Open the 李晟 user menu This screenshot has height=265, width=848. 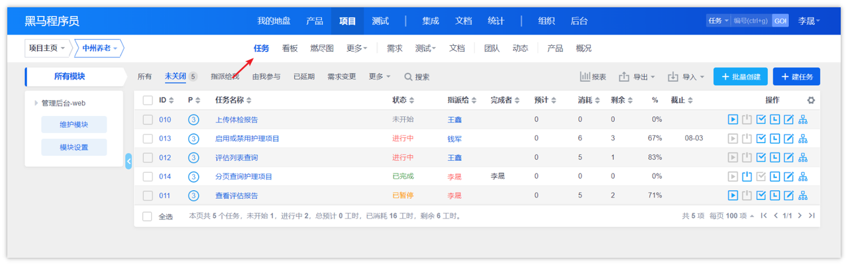(x=809, y=21)
